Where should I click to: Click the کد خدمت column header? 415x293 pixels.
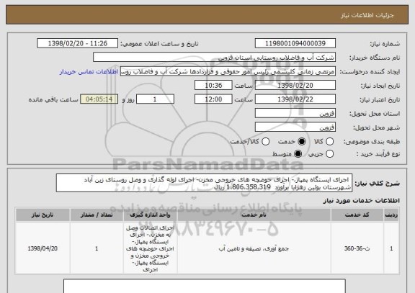tap(357, 215)
